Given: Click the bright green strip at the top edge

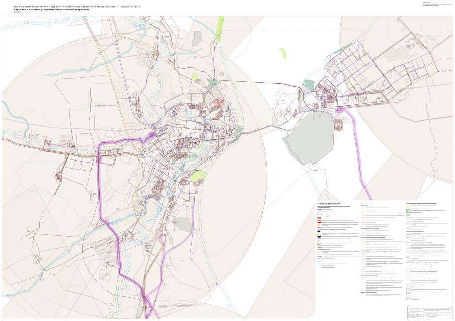Looking at the screenshot, I should coord(220,28).
